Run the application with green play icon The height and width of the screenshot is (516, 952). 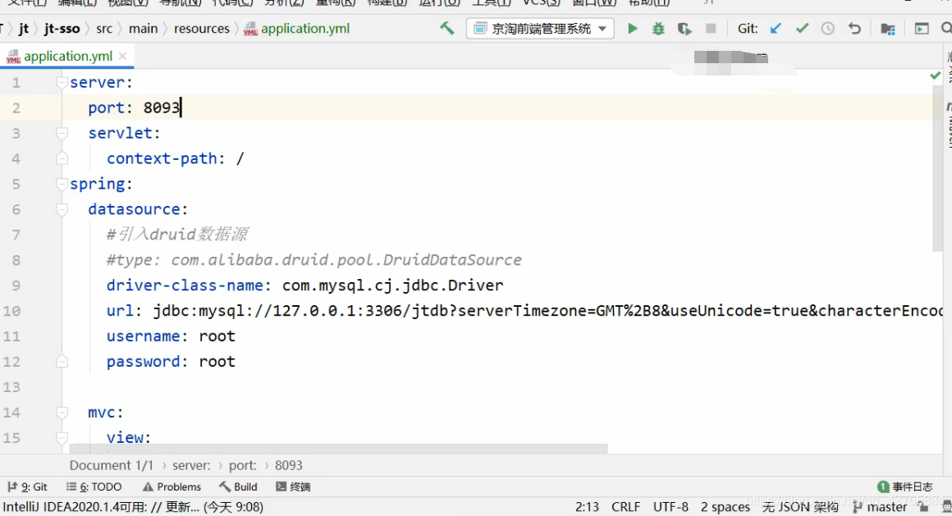pos(632,29)
